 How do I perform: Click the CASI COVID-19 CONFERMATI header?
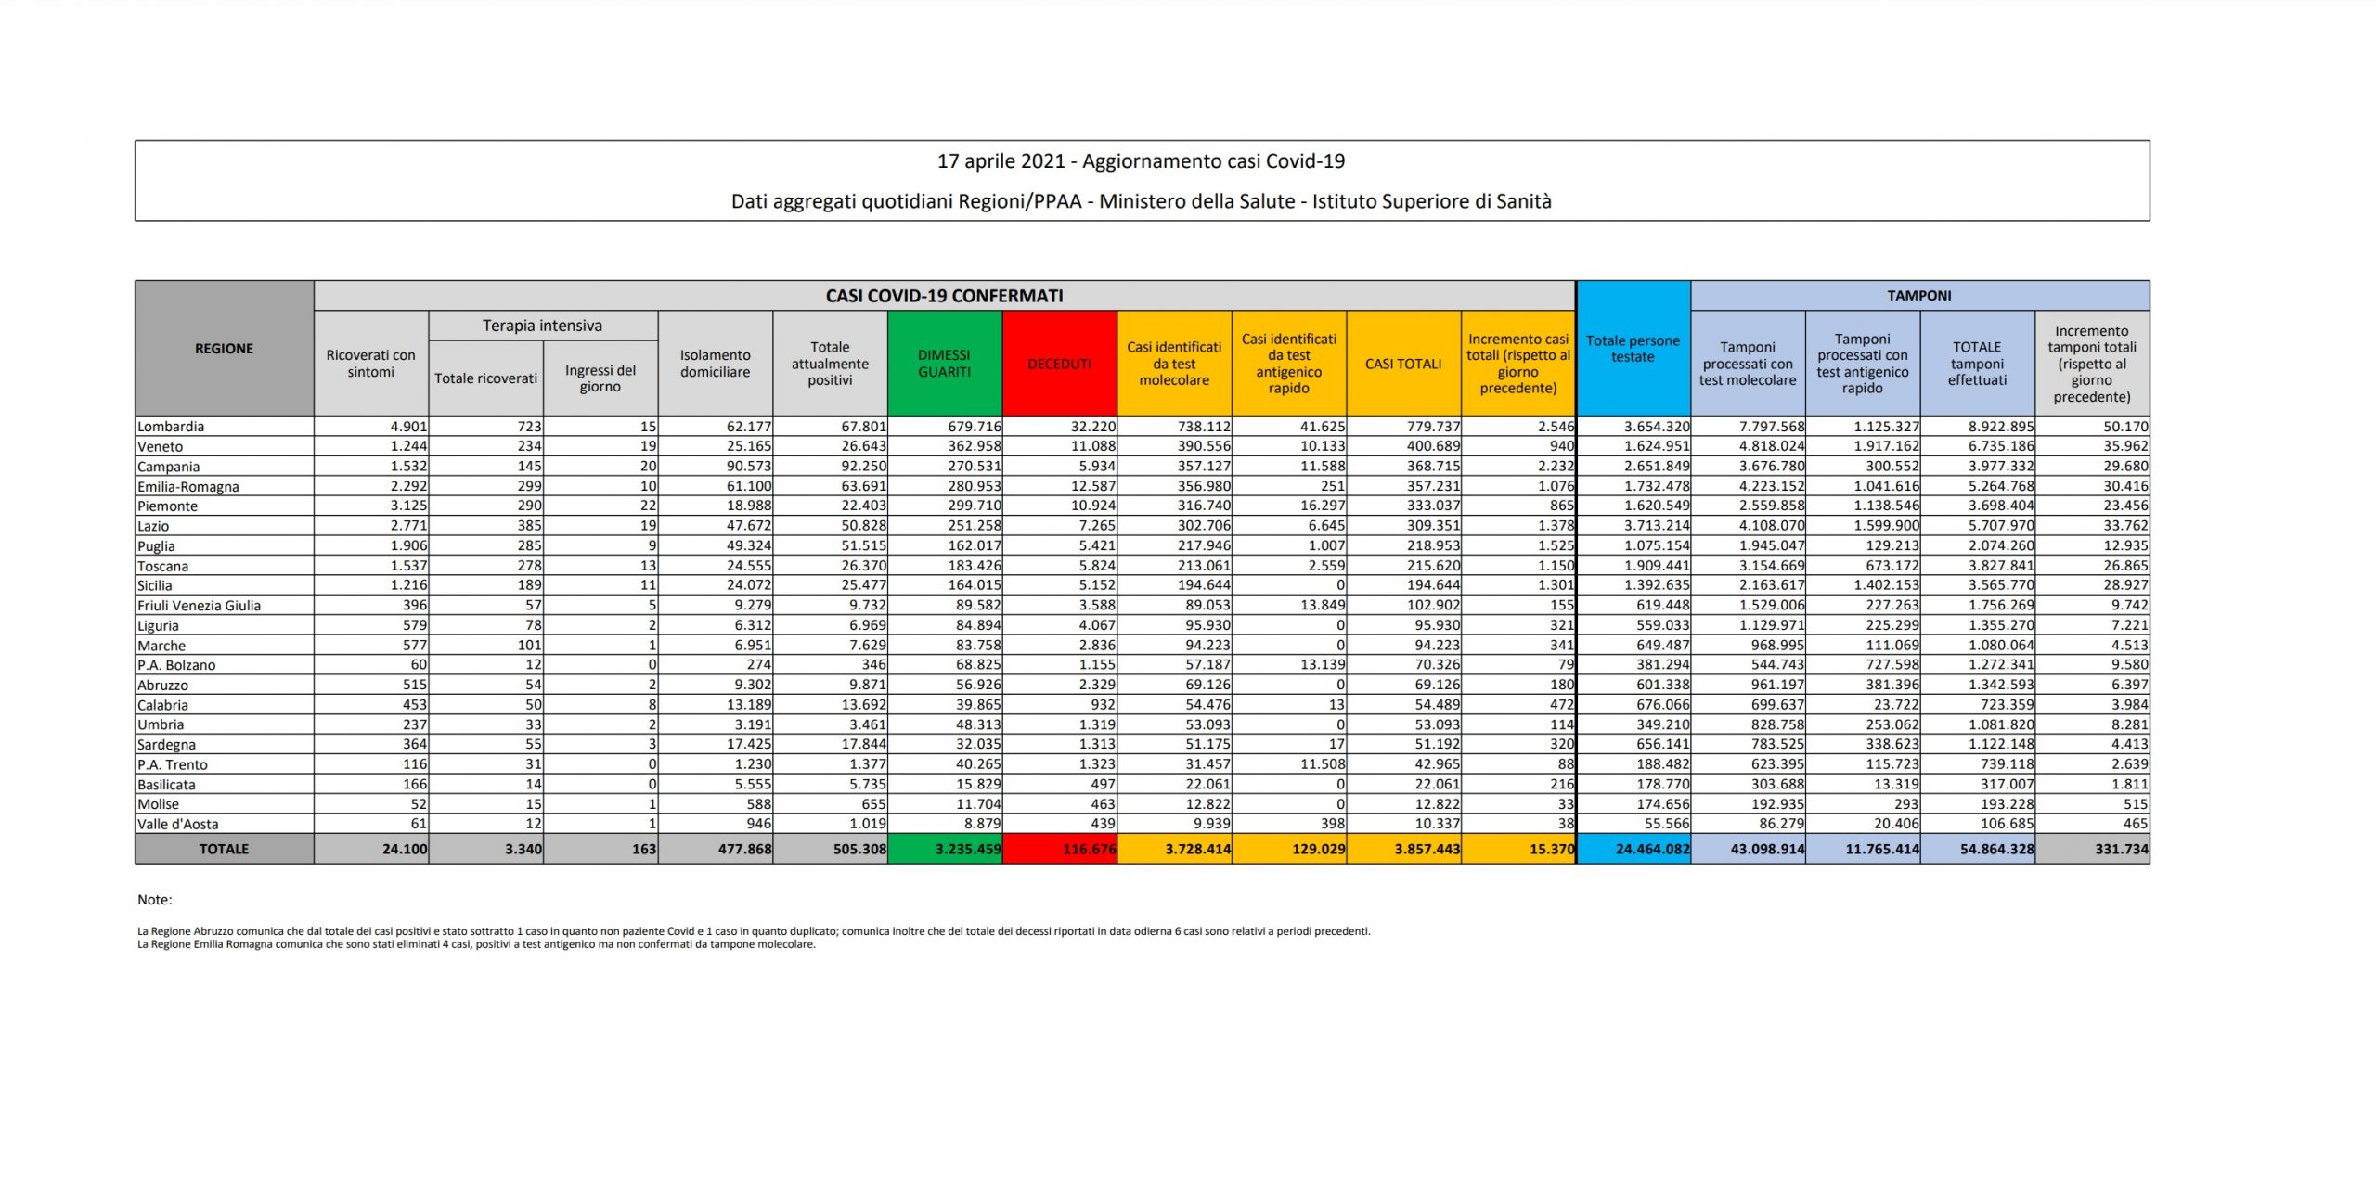pyautogui.click(x=944, y=296)
